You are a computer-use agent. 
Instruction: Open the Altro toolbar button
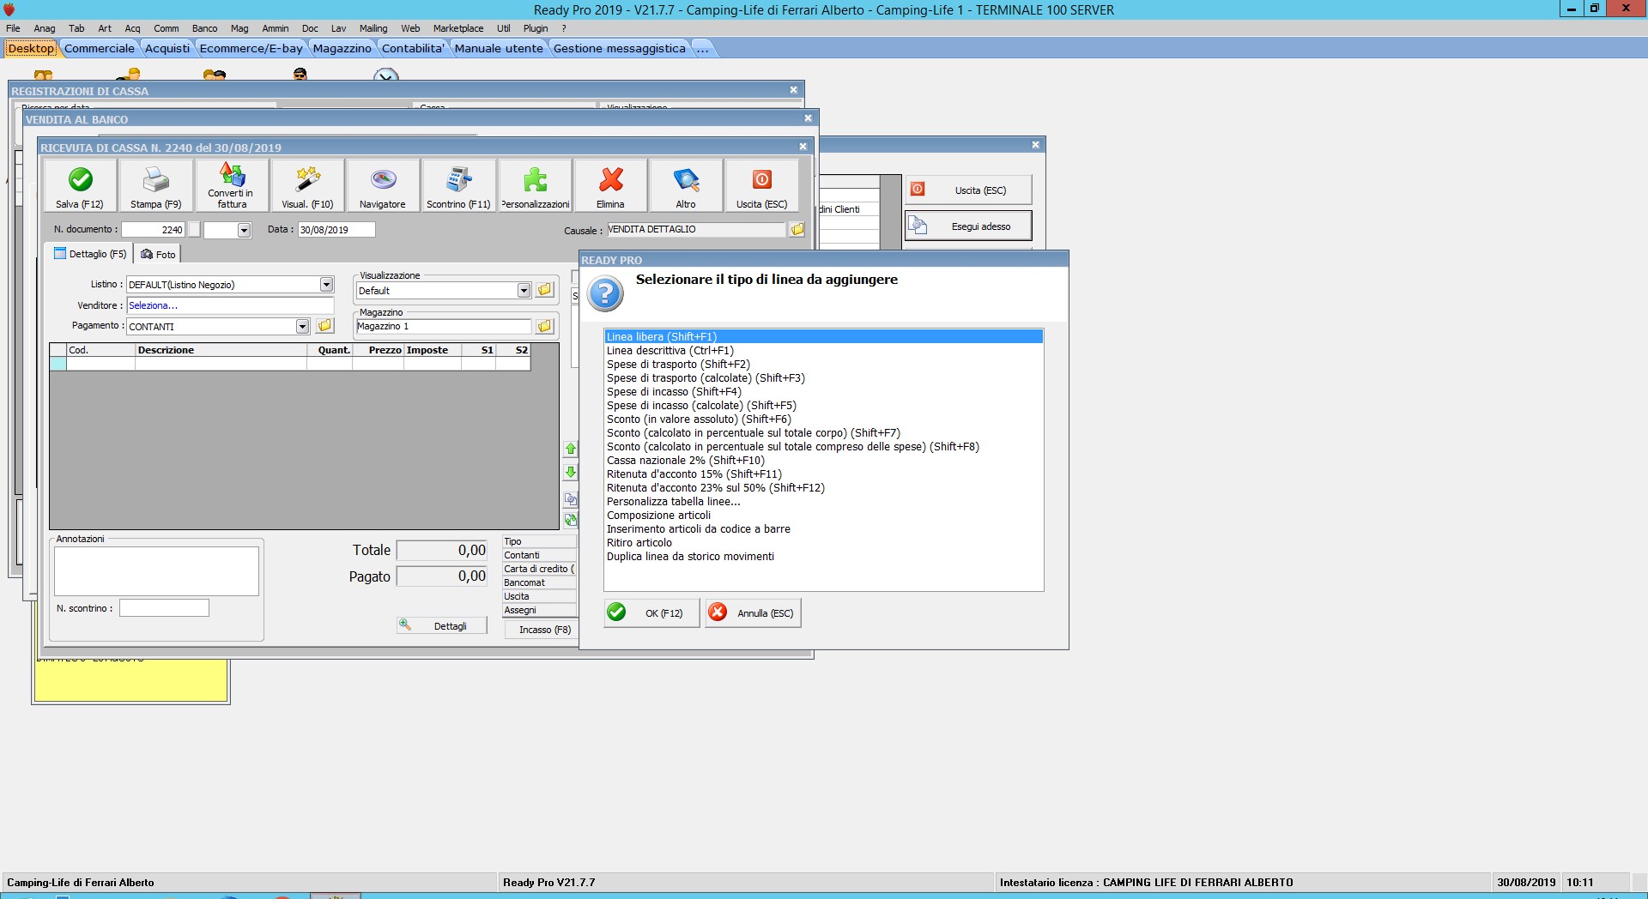pos(686,185)
